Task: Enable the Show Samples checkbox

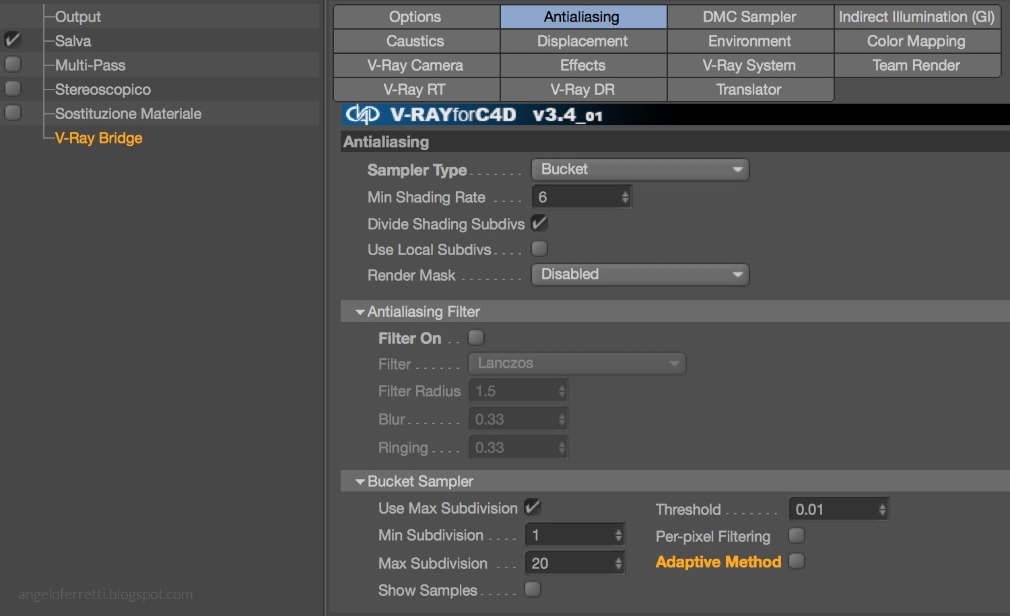Action: (x=533, y=589)
